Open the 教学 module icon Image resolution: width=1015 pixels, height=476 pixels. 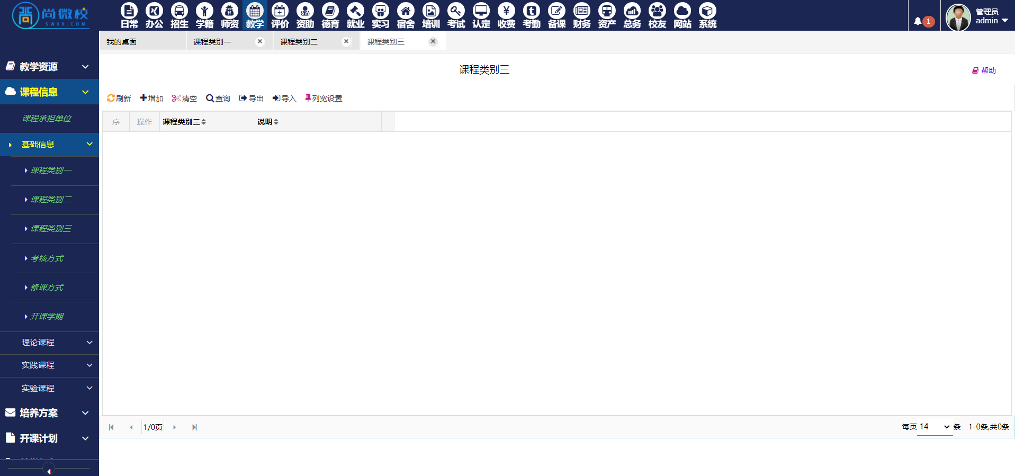[x=255, y=15]
